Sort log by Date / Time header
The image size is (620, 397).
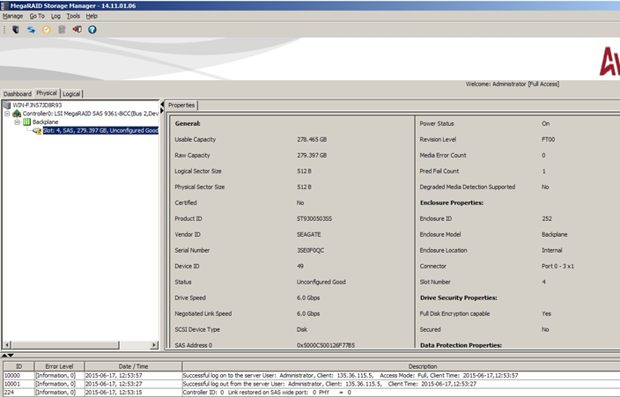click(x=133, y=366)
